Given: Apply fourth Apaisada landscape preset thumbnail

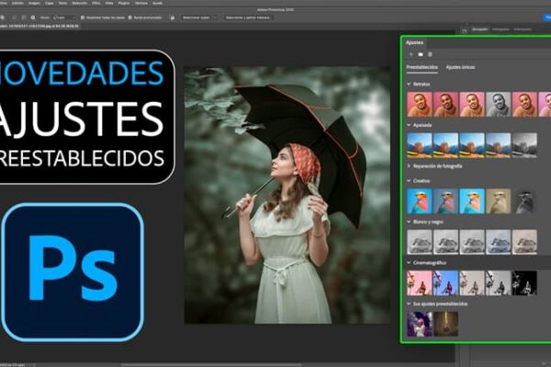Looking at the screenshot, I should click(499, 145).
